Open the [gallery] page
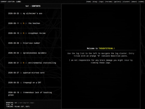The width and height of the screenshot is (145, 109). tap(117, 2)
